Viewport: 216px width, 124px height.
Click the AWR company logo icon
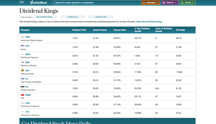[22, 37]
